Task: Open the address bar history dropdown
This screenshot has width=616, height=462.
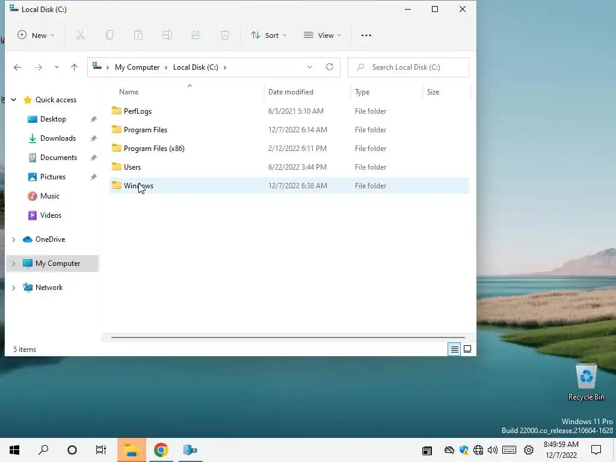Action: (x=310, y=67)
